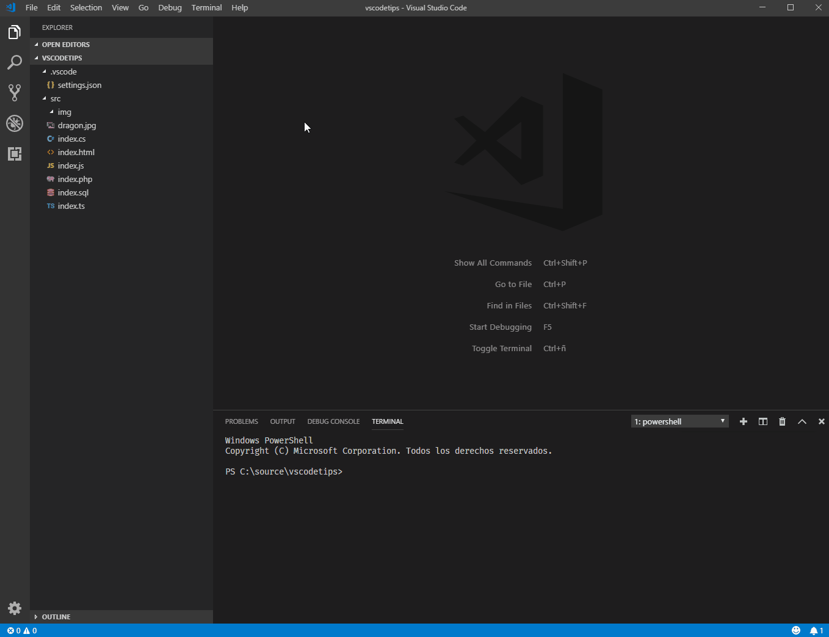
Task: Maximize the panel with up chevron
Action: pyautogui.click(x=802, y=421)
